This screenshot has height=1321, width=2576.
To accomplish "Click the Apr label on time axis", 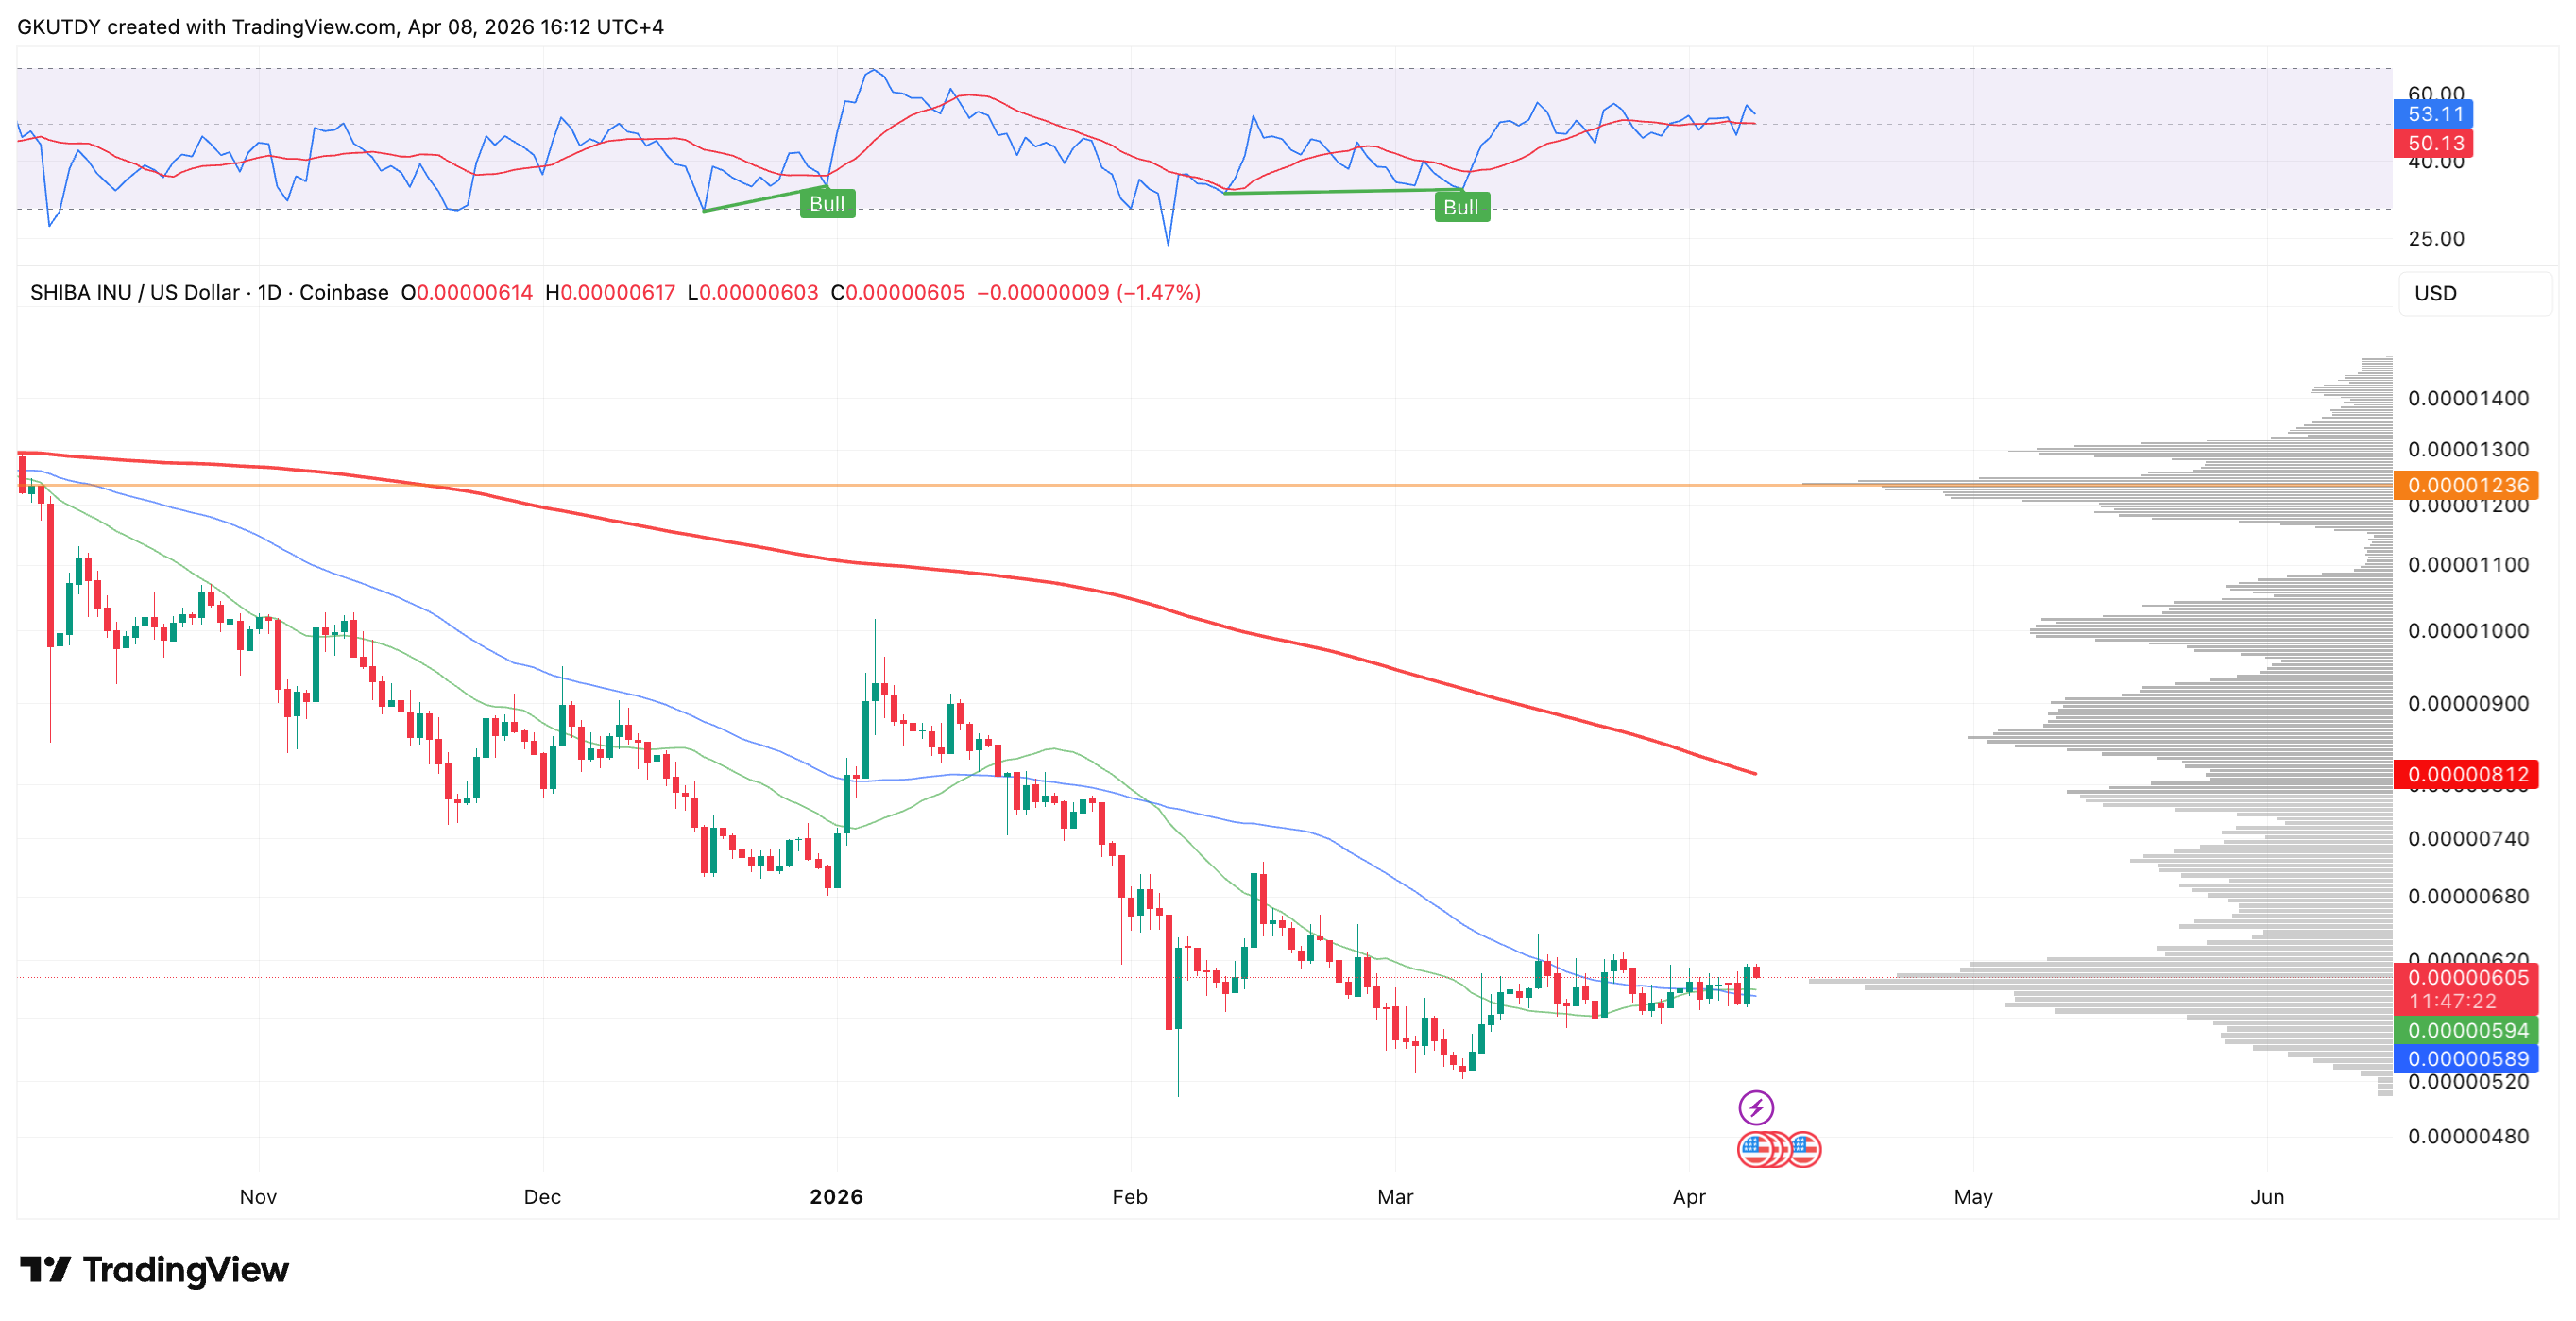I will 1688,1196.
